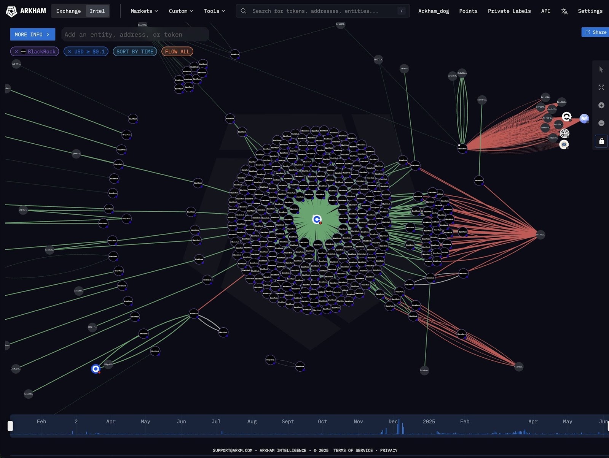Screen dimensions: 609x458
Task: Click the timeline at 2025 label
Action: pyautogui.click(x=429, y=422)
